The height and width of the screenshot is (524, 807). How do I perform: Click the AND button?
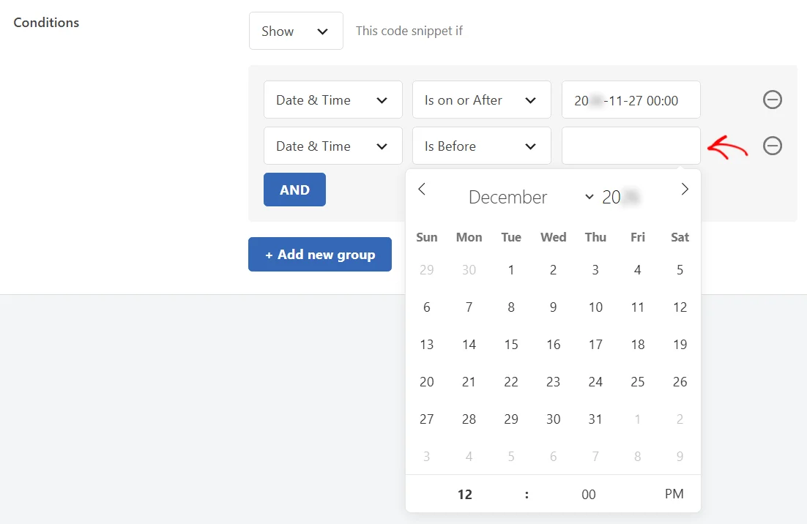pos(294,190)
